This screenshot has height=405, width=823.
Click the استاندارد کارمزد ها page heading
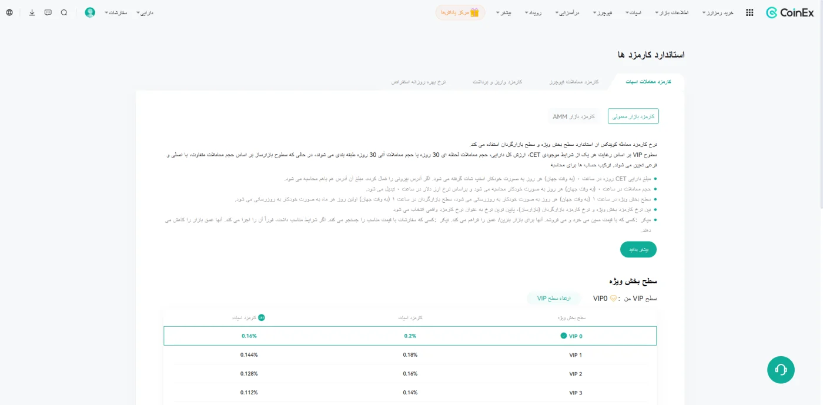tap(651, 55)
